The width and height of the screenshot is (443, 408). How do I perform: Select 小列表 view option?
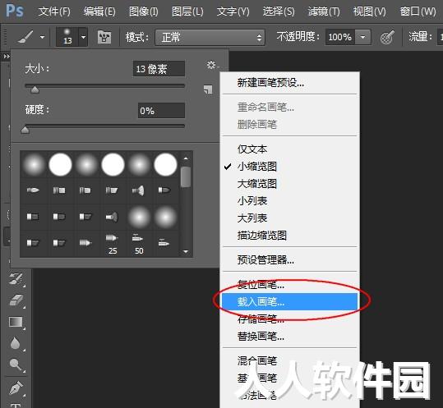pyautogui.click(x=290, y=201)
